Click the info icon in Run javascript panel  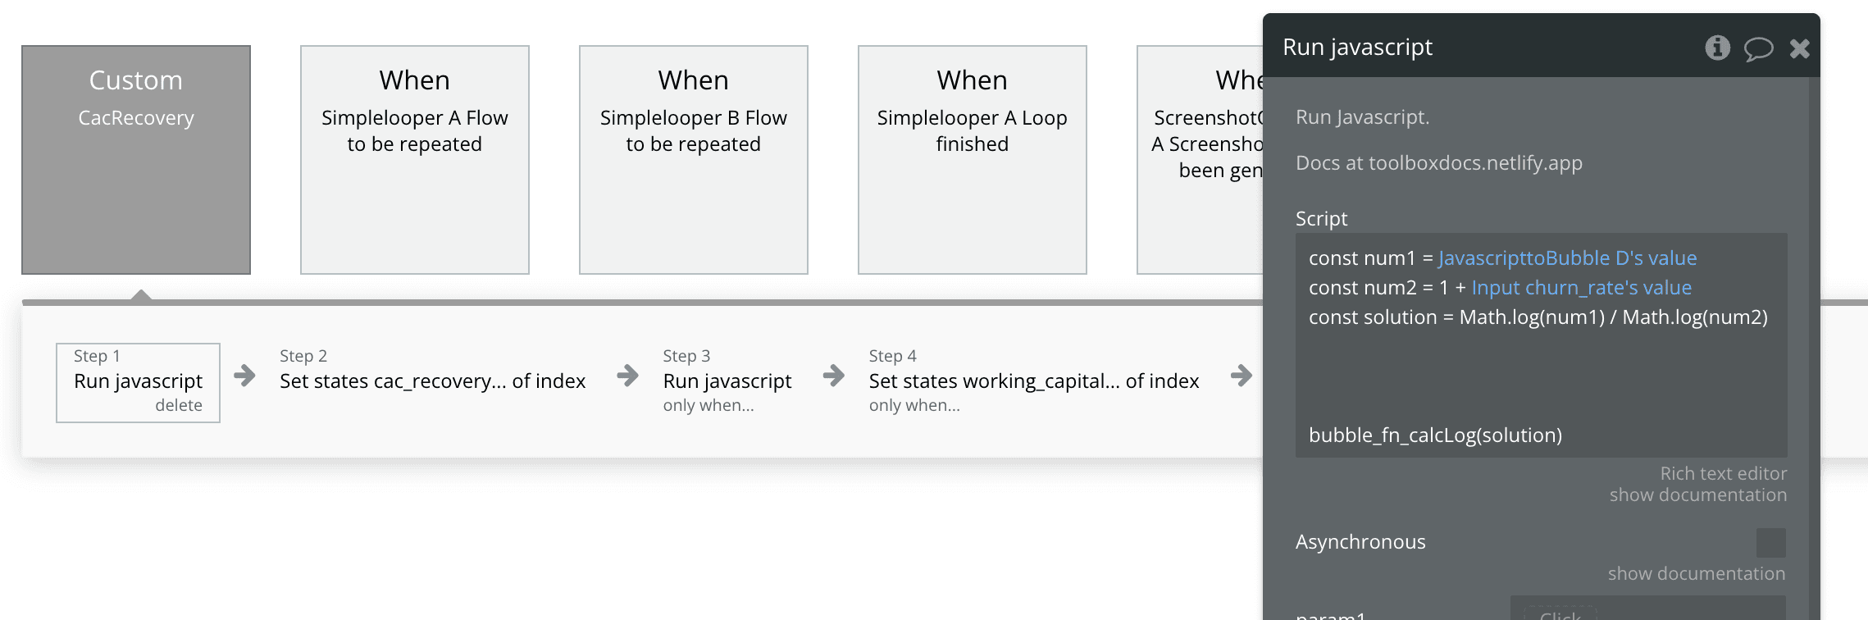point(1717,48)
